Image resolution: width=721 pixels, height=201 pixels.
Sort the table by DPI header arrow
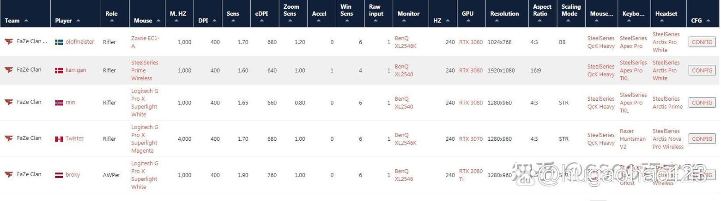(x=214, y=21)
